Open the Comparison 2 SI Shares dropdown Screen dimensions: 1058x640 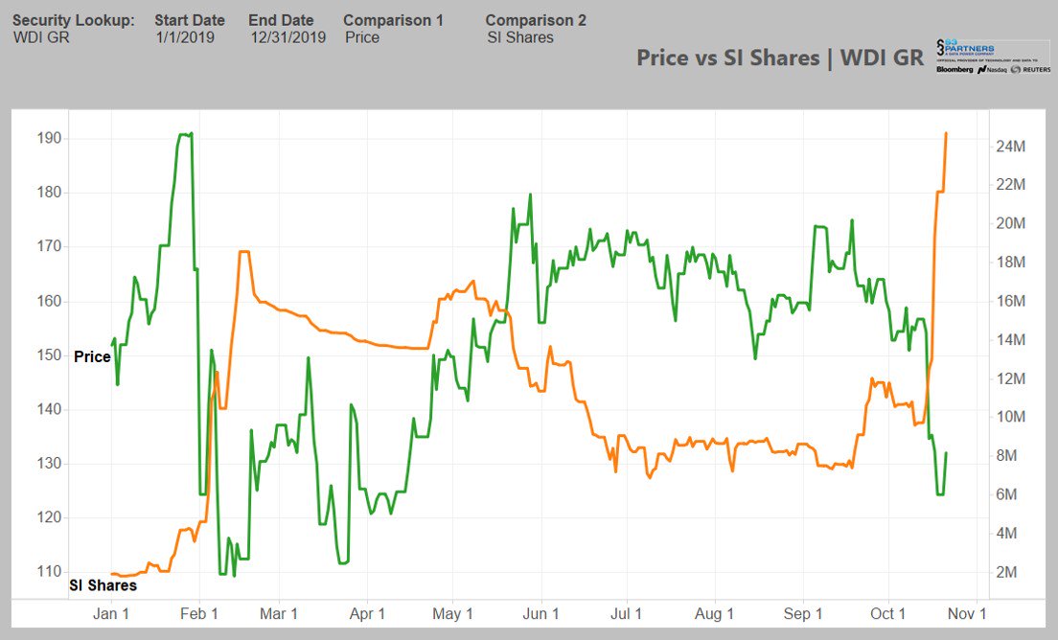(x=519, y=37)
